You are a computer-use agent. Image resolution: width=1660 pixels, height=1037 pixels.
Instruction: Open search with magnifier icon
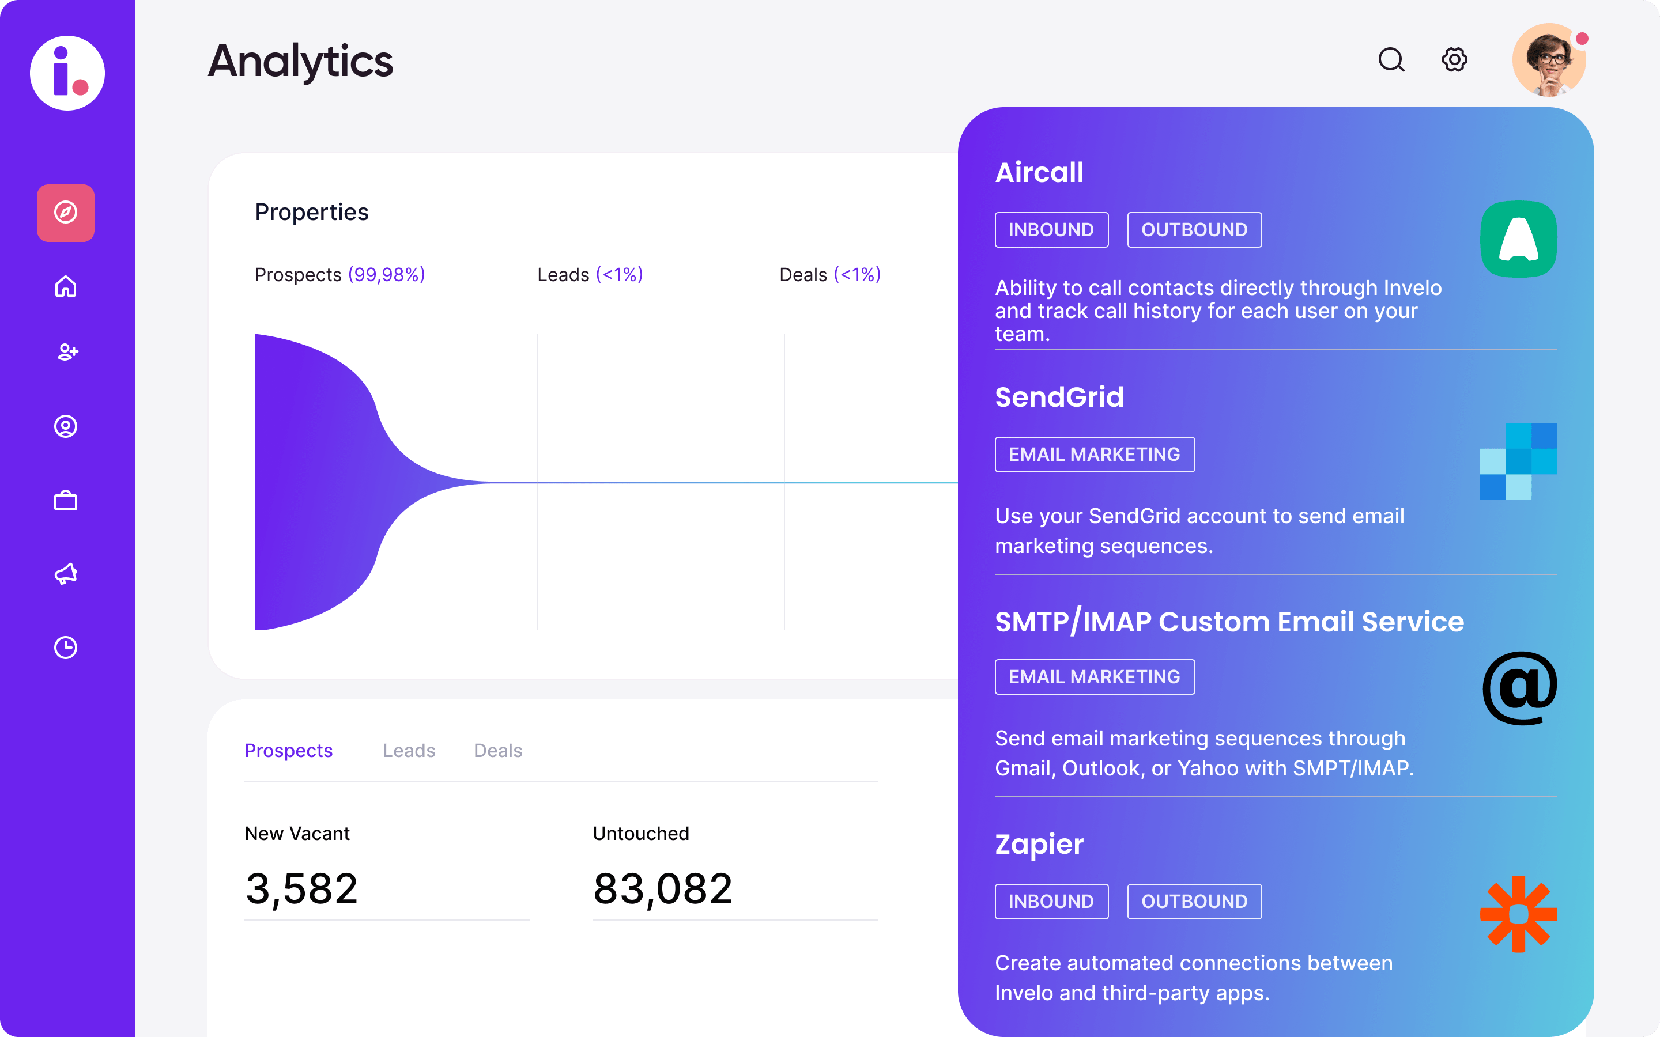1391,60
